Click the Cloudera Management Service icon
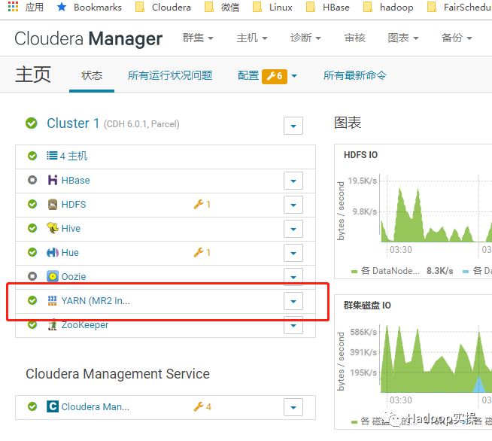 tap(53, 407)
